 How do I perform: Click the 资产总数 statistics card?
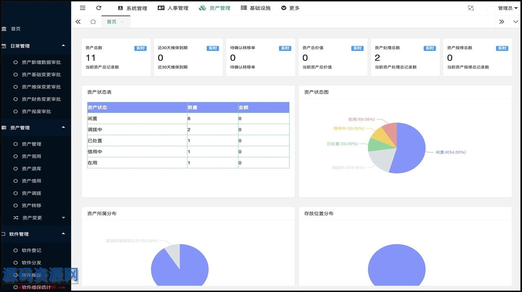point(116,57)
